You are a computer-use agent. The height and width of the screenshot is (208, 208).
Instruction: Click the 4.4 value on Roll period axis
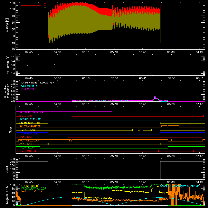click(x=13, y=56)
